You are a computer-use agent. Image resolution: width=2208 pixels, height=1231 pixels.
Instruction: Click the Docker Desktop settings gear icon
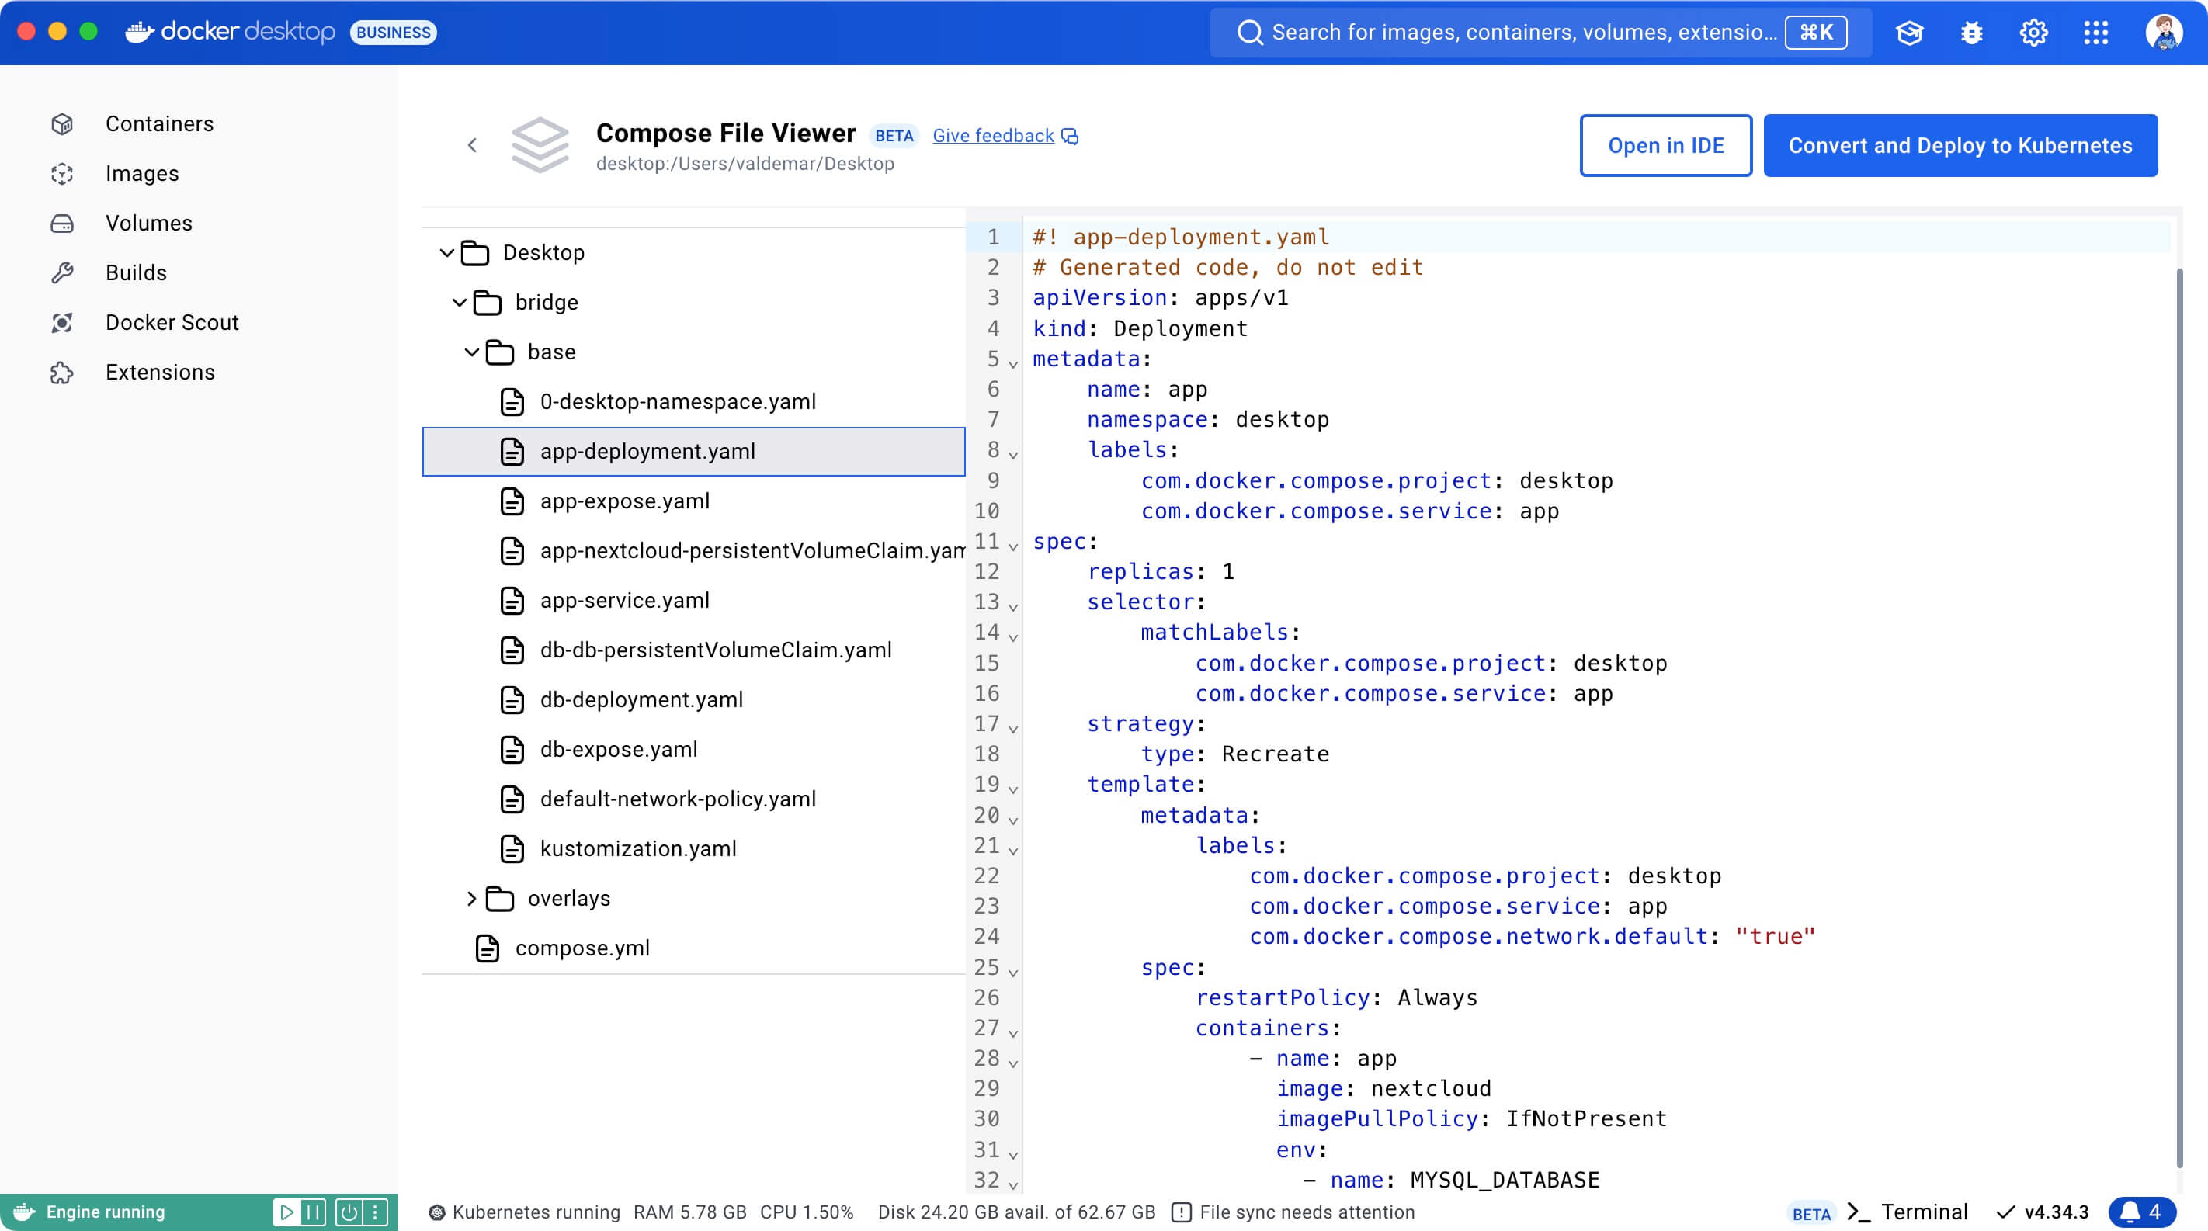pos(2033,32)
